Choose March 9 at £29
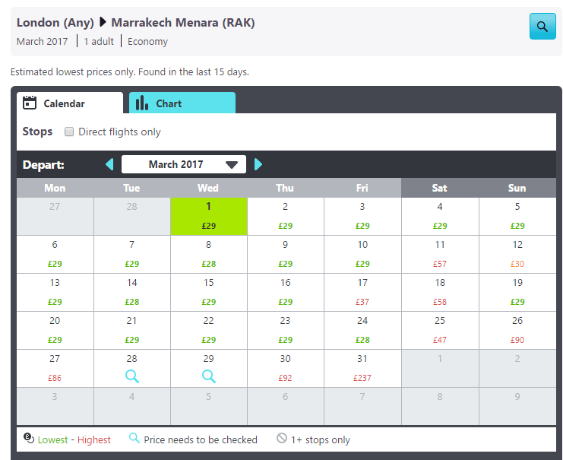The height and width of the screenshot is (460, 563). (x=286, y=255)
